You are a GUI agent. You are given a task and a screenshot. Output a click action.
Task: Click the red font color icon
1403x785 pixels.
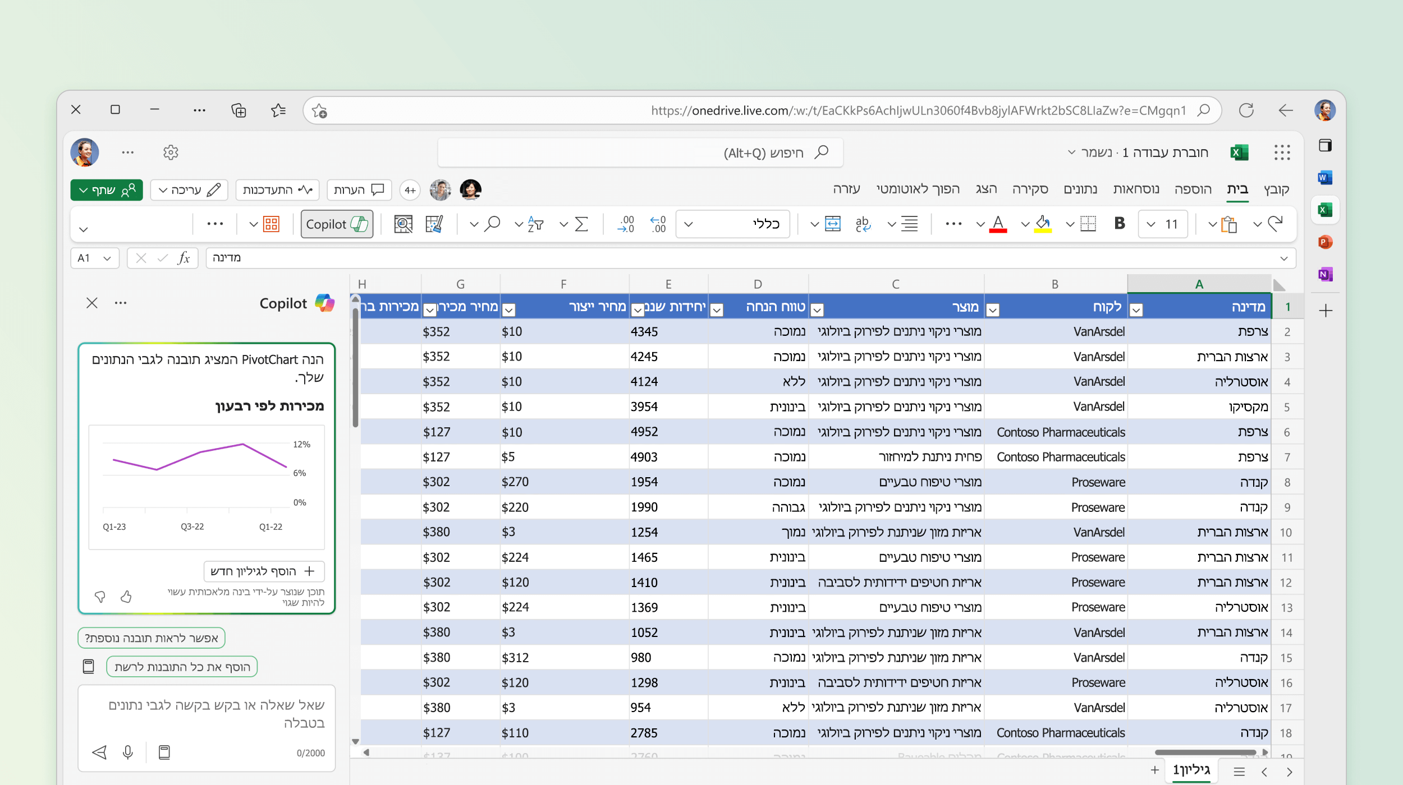[x=997, y=224]
